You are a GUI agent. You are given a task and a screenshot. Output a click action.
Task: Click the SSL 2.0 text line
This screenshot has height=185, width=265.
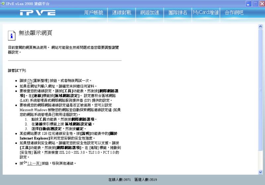coord(69,153)
